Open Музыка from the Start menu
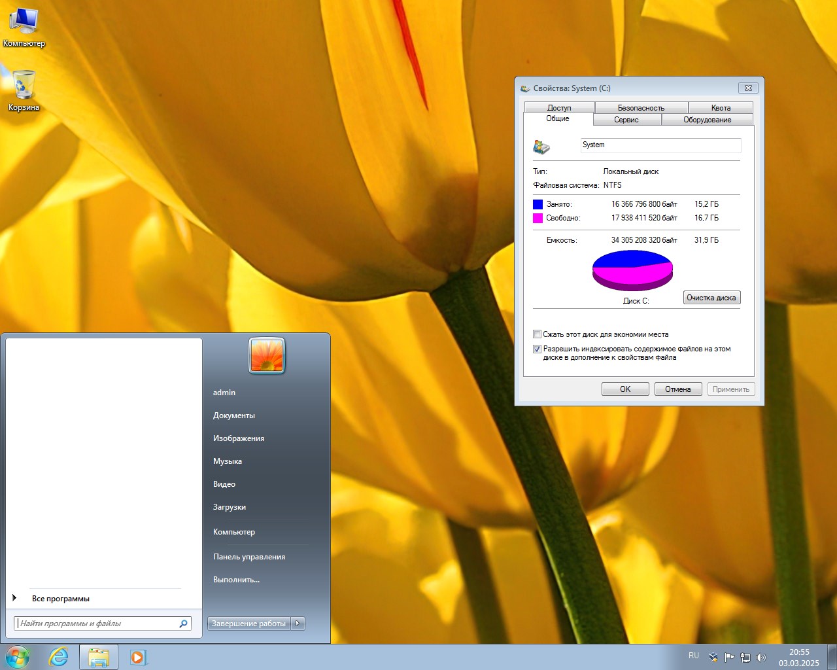 [228, 461]
